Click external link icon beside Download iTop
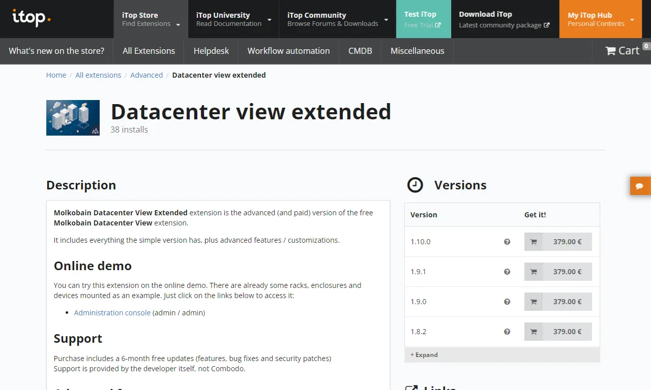 pos(547,25)
